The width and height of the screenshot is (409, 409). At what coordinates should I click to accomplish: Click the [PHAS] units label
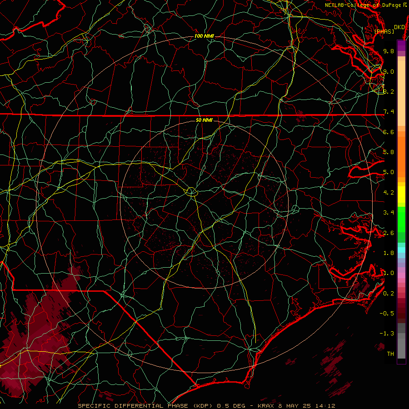(x=384, y=32)
